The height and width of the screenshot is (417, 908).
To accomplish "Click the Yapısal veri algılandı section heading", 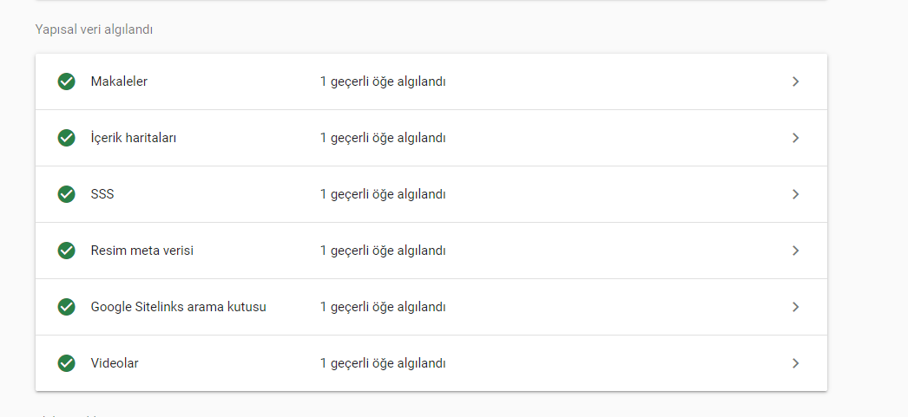I will pos(94,29).
